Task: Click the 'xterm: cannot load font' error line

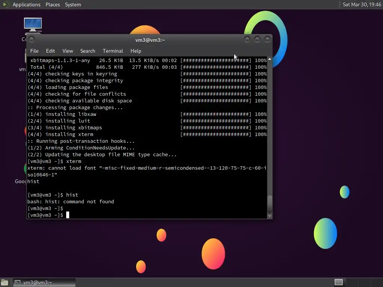Action: (x=147, y=171)
